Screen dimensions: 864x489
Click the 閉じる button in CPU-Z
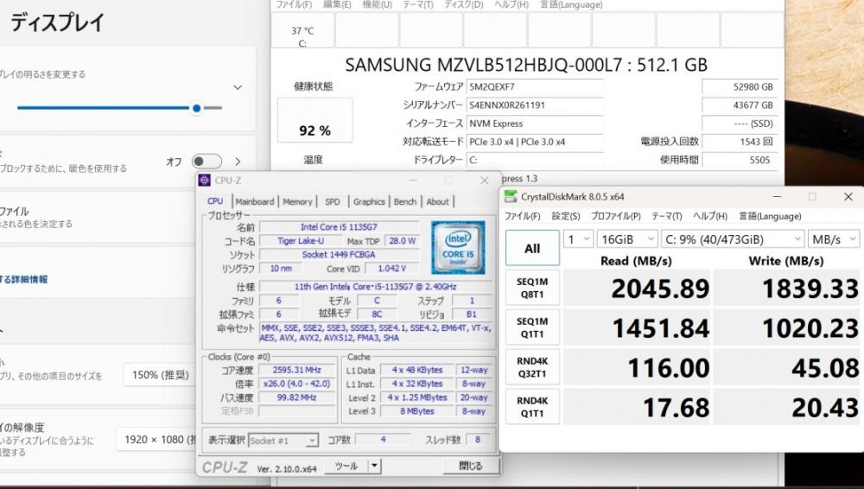pyautogui.click(x=471, y=466)
